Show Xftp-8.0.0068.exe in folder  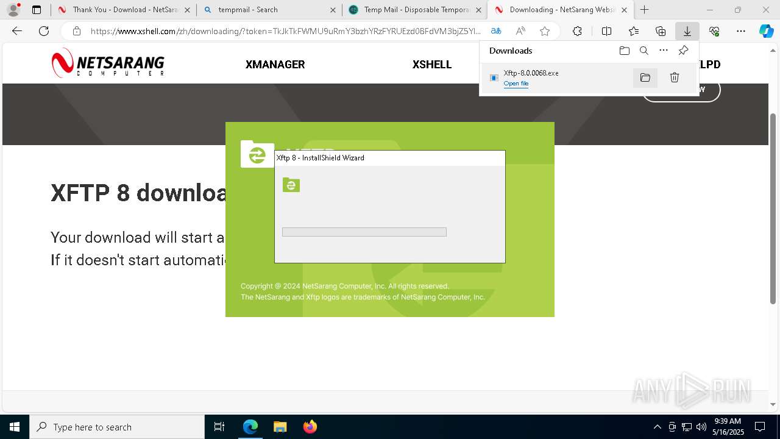pyautogui.click(x=645, y=77)
